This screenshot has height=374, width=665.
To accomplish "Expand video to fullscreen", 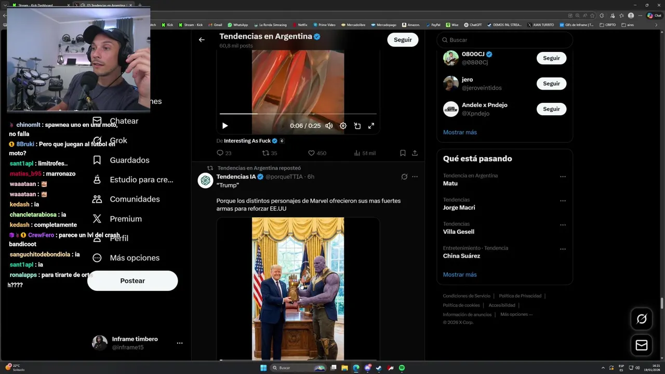I will [x=371, y=126].
